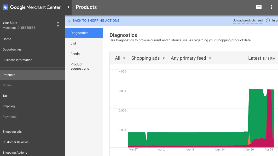The height and width of the screenshot is (156, 278).
Task: Open the Shopping ads dropdown
Action: tap(148, 58)
